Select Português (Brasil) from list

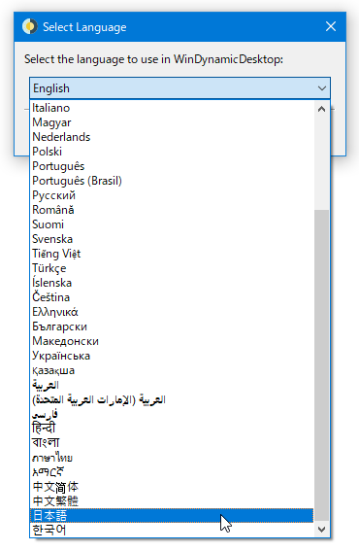click(x=172, y=181)
